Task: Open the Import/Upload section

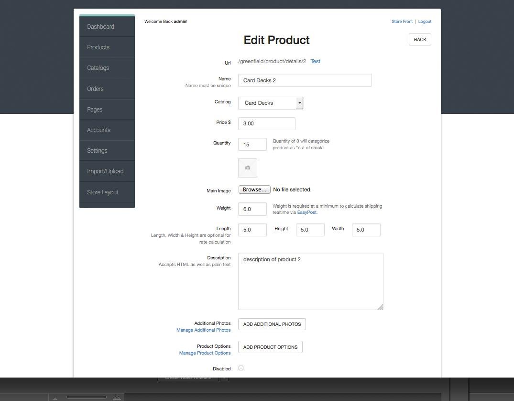Action: [105, 171]
